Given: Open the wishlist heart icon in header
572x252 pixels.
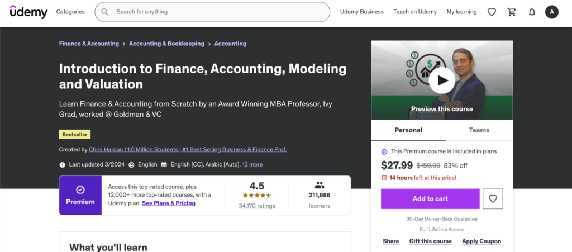Looking at the screenshot, I should (x=492, y=12).
